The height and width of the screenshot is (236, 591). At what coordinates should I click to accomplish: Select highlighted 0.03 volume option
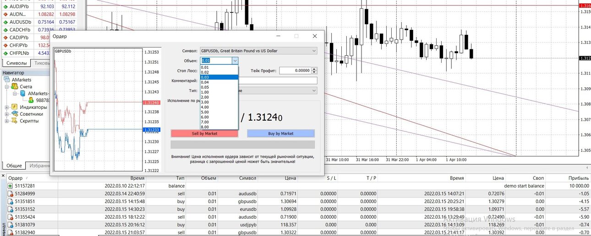tap(219, 77)
